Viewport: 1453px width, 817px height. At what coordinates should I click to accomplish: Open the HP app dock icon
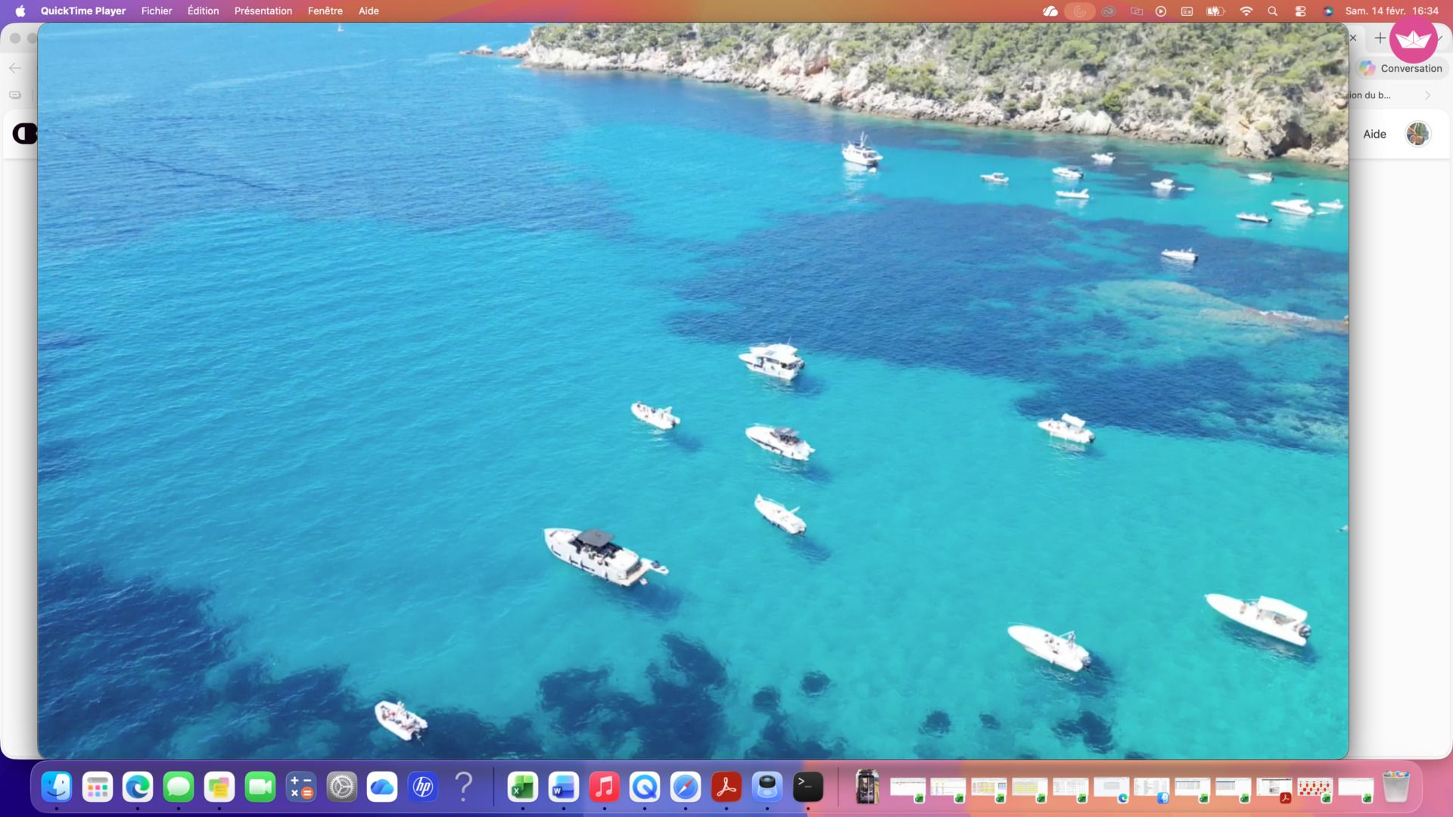[423, 787]
